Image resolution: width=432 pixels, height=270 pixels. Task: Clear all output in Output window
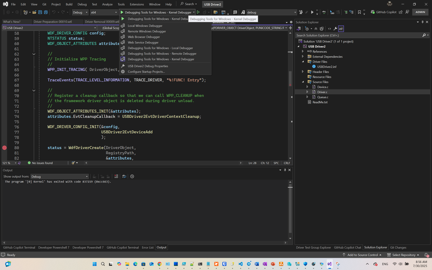coord(116,176)
